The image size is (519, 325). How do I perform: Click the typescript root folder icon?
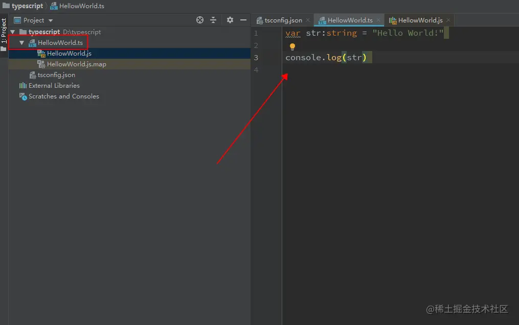[x=23, y=32]
